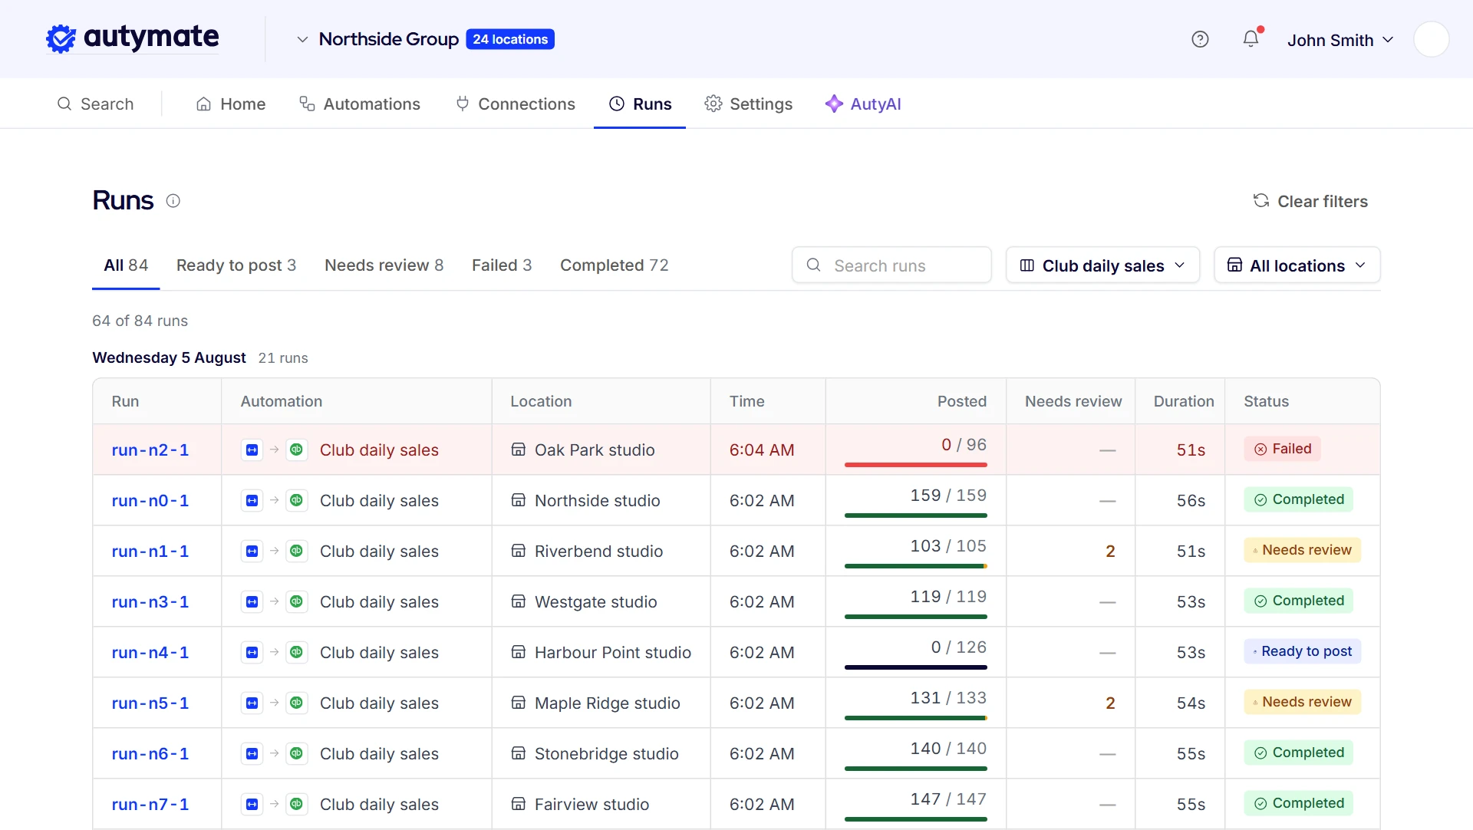
Task: Open the John Smith account menu
Action: pyautogui.click(x=1340, y=40)
